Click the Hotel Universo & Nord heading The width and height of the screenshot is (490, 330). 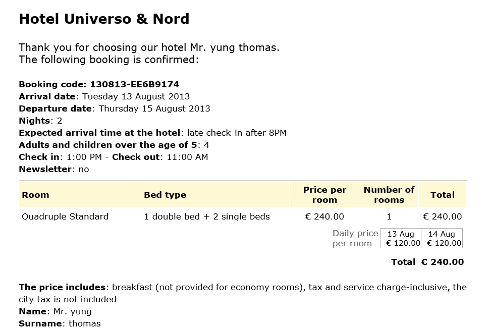point(104,19)
